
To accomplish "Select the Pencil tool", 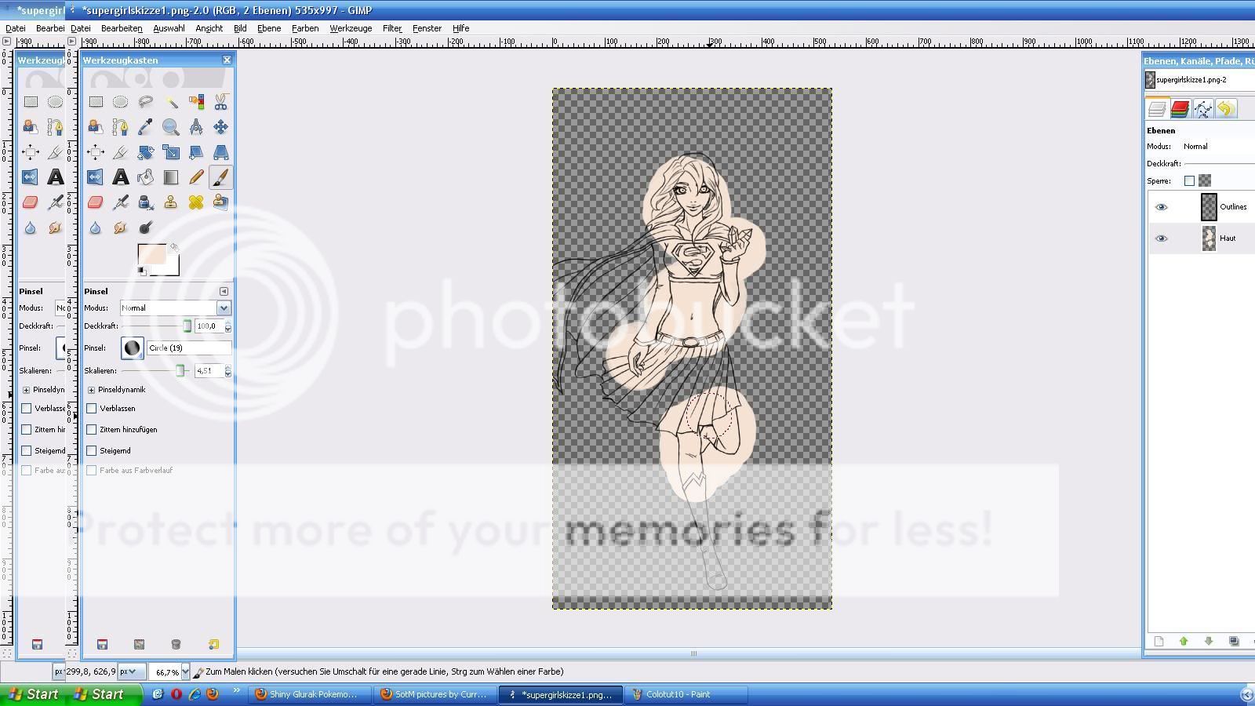I will 196,177.
